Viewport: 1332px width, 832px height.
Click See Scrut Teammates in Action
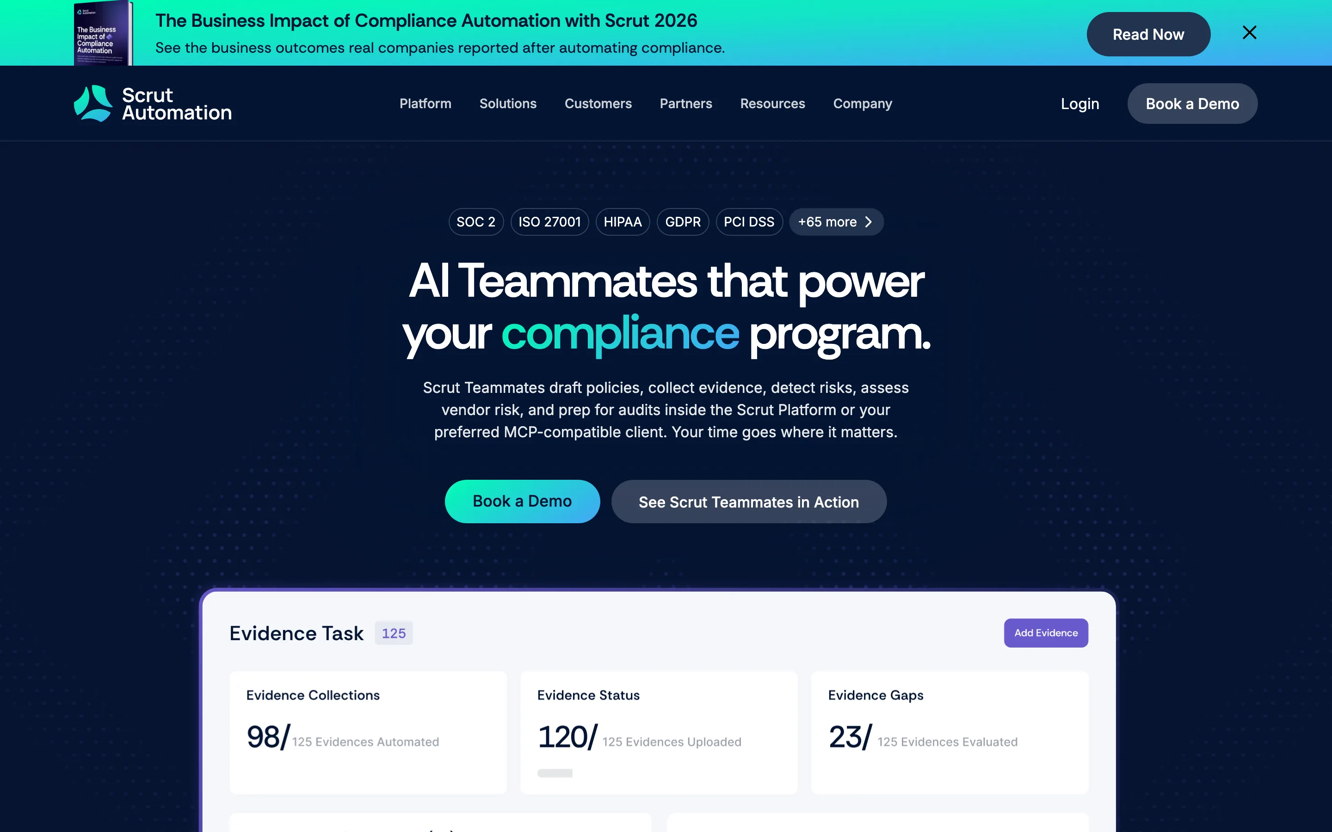pos(749,502)
